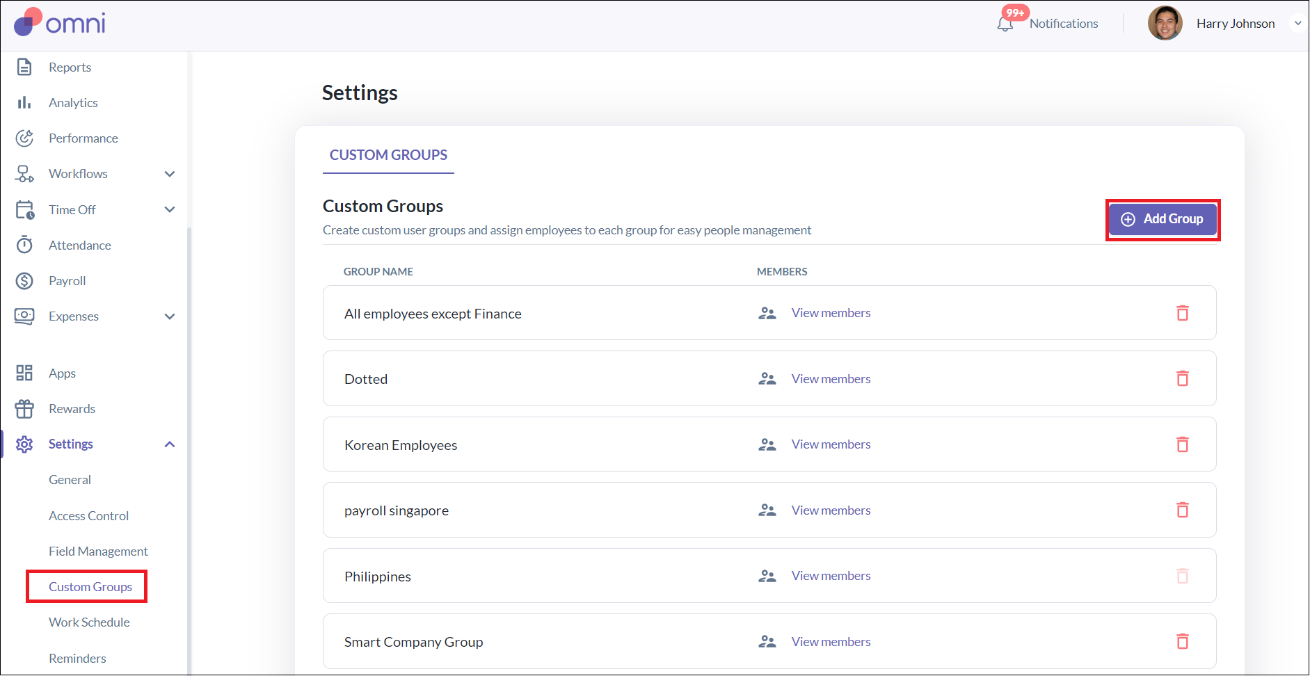Click the Payroll dollar icon in sidebar
Viewport: 1310px width, 676px height.
pyautogui.click(x=24, y=281)
